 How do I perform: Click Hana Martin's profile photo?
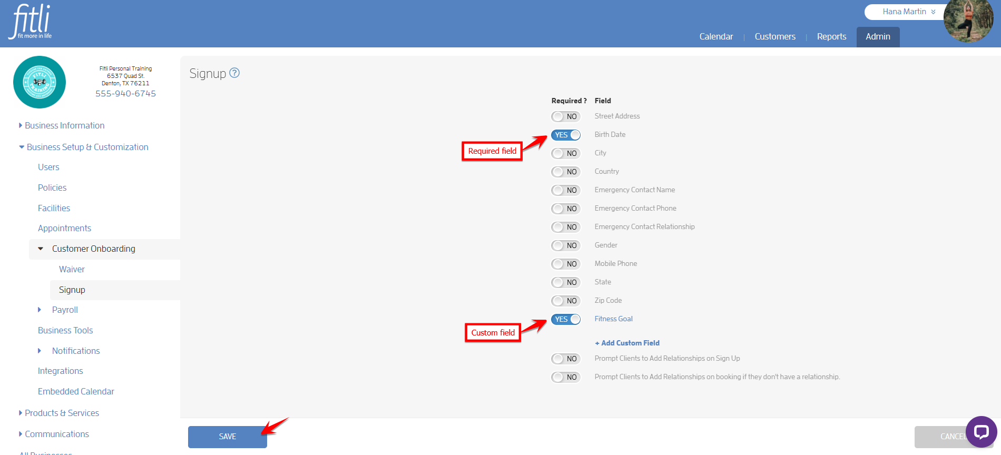pos(968,21)
